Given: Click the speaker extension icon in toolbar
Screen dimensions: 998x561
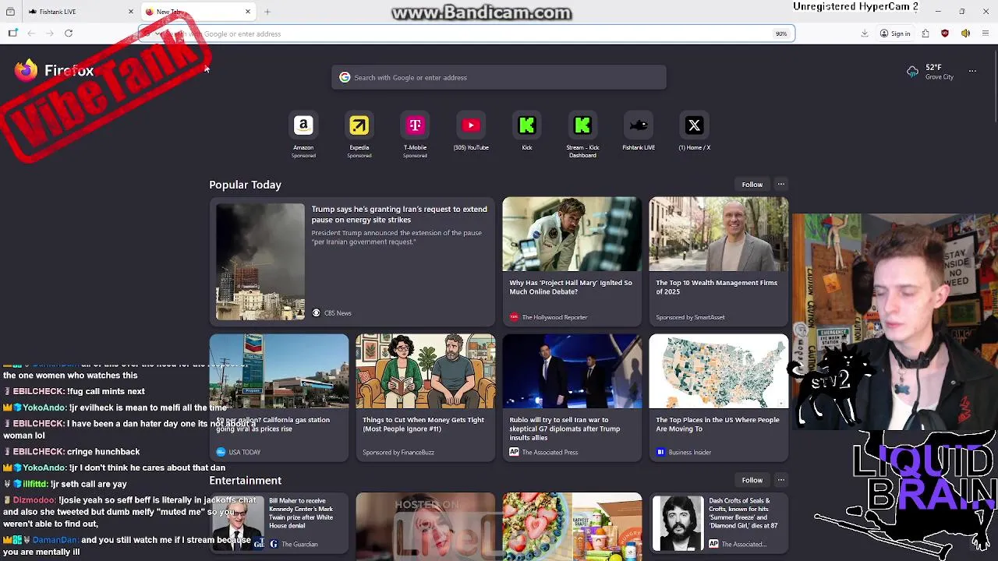Looking at the screenshot, I should point(965,34).
